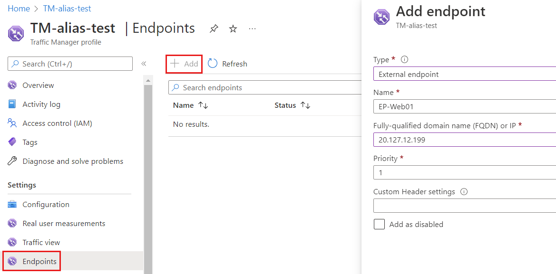
Task: Click the Tags icon
Action: (x=12, y=142)
